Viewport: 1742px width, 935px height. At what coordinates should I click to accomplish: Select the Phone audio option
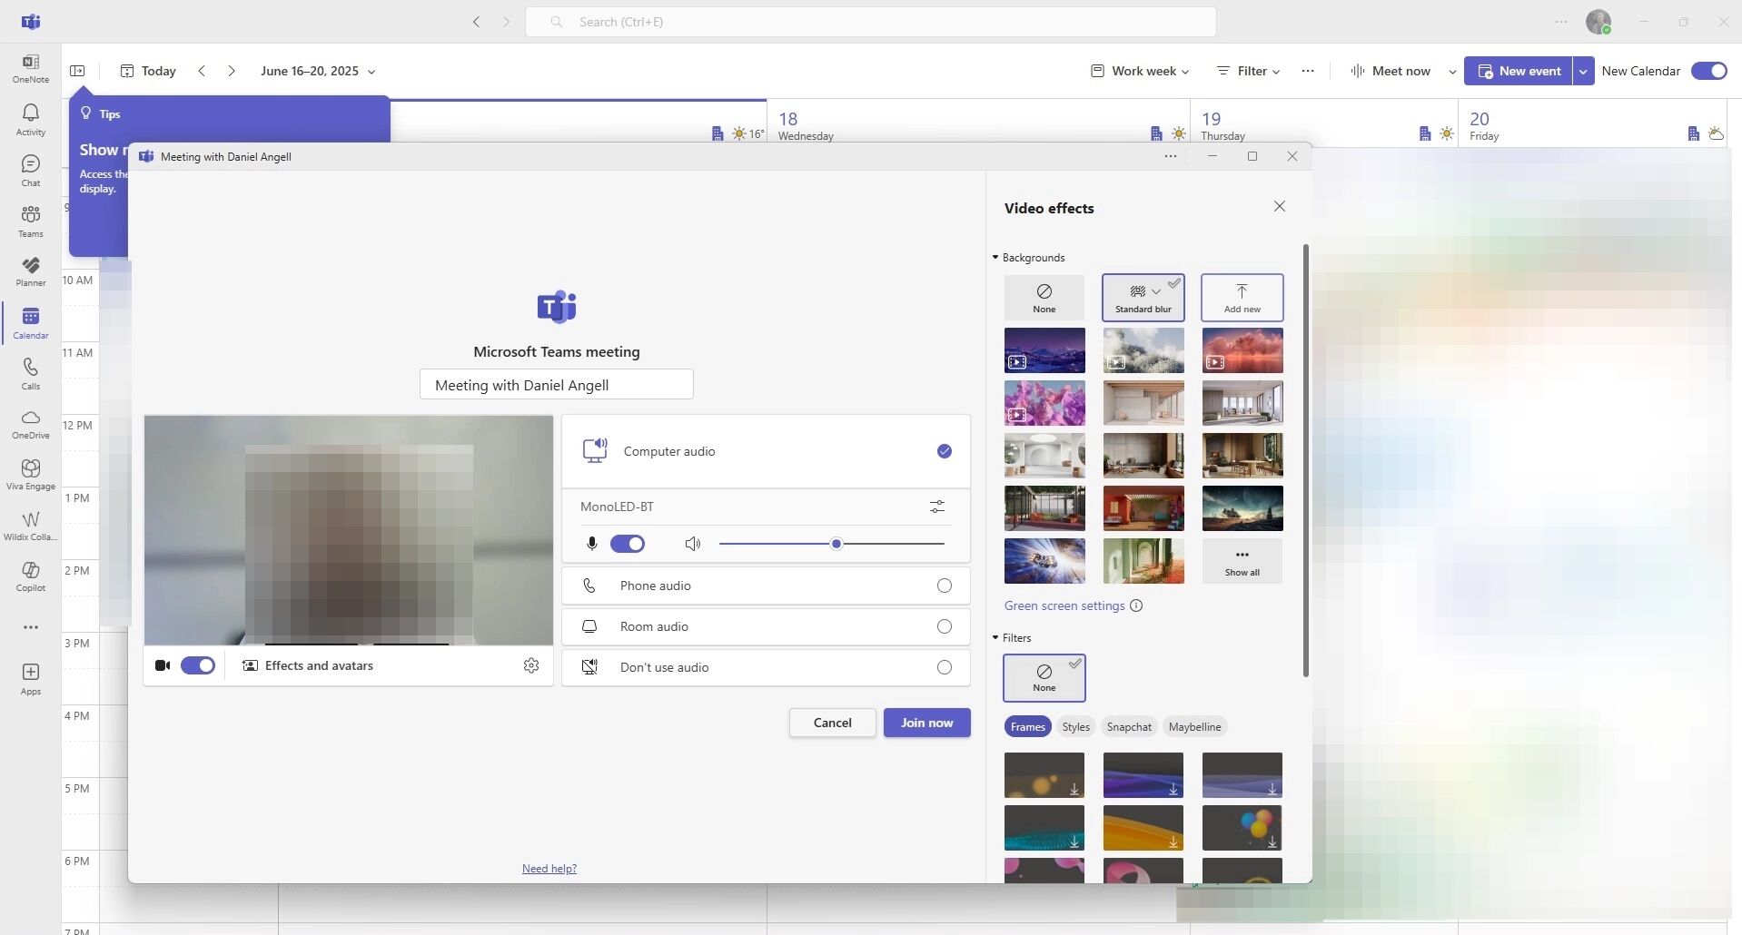point(766,586)
